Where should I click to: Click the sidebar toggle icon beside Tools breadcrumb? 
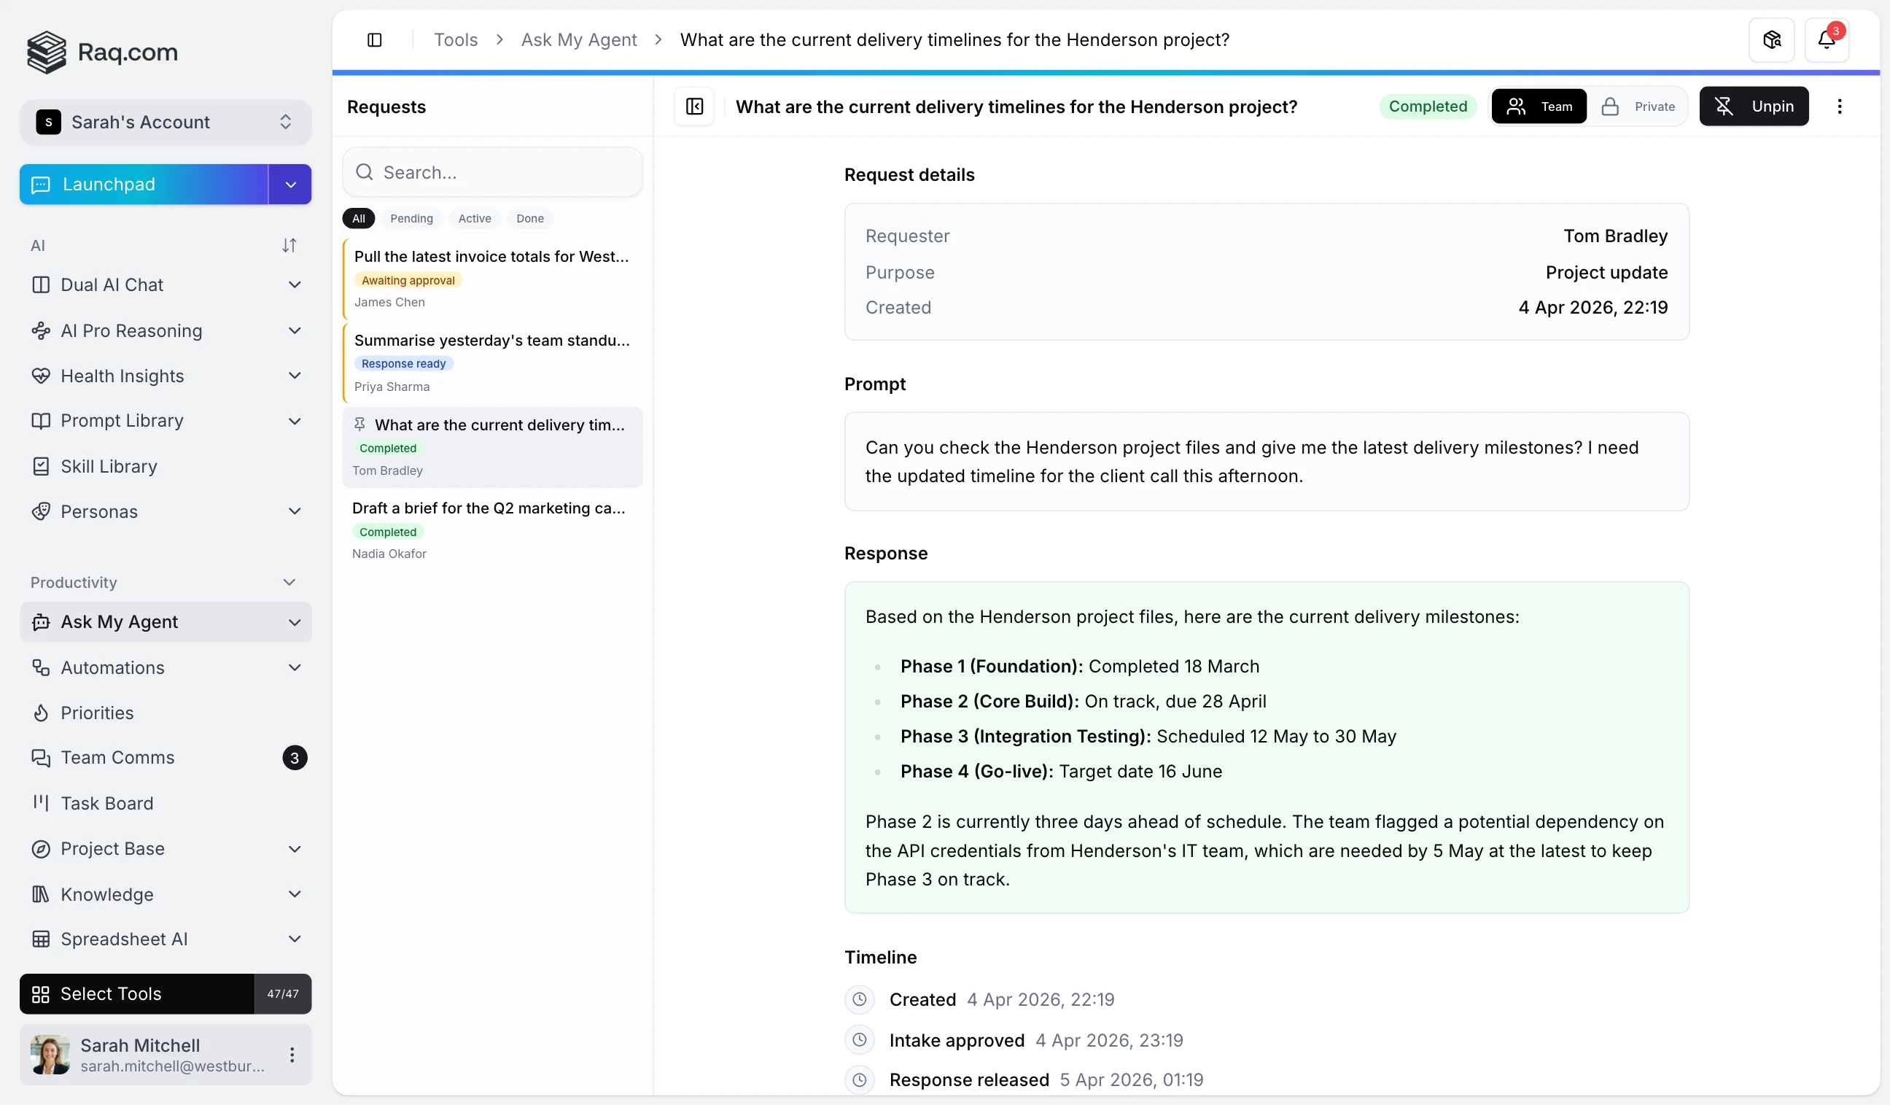point(375,39)
